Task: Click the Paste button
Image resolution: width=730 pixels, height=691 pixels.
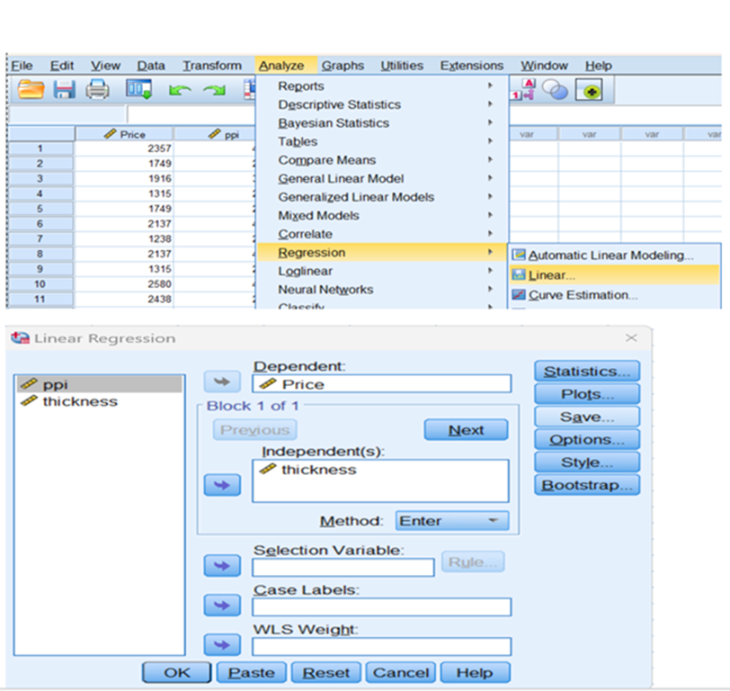Action: click(x=252, y=672)
